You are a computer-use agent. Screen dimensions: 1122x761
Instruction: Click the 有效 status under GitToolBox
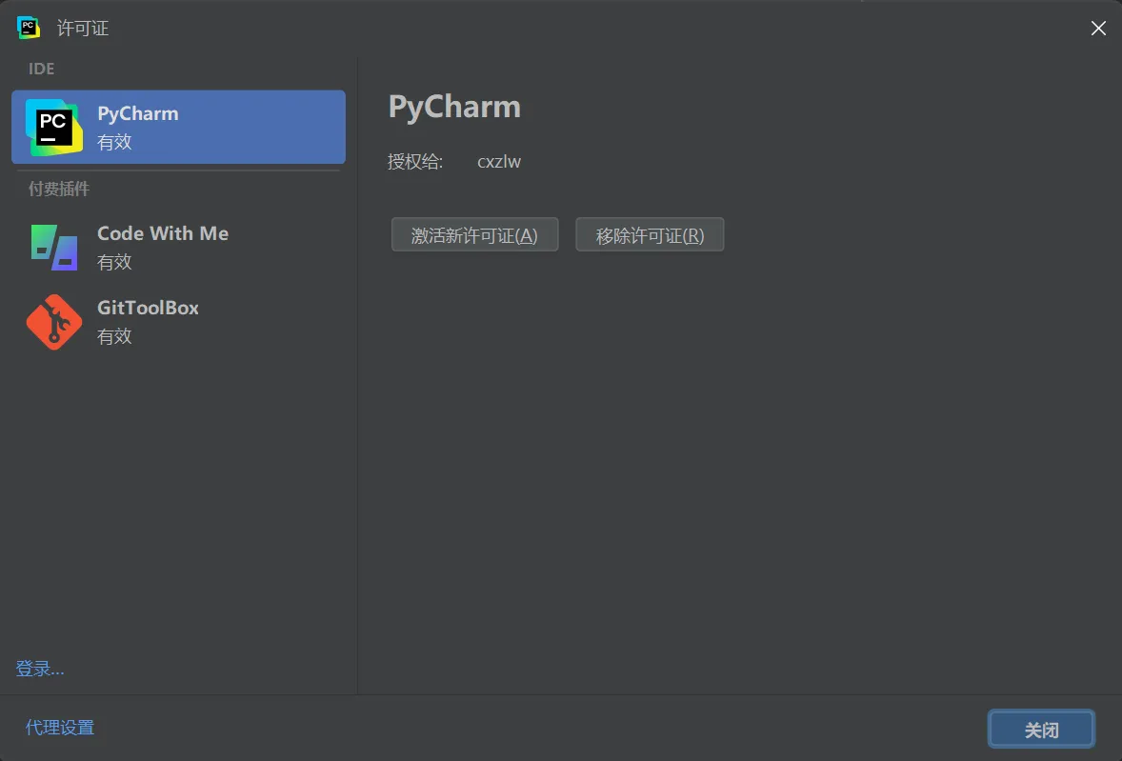click(114, 336)
